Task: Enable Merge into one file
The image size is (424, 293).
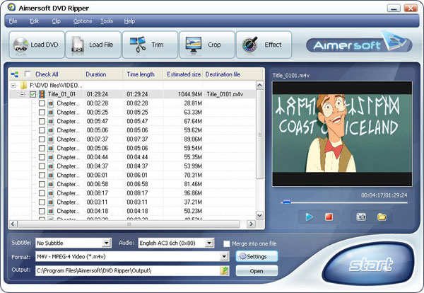Action: [x=226, y=243]
